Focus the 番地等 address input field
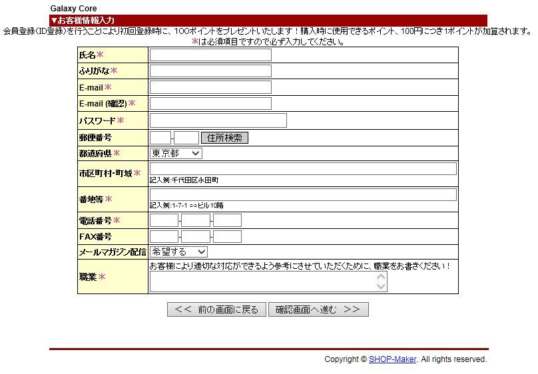The height and width of the screenshot is (374, 538). [303, 194]
